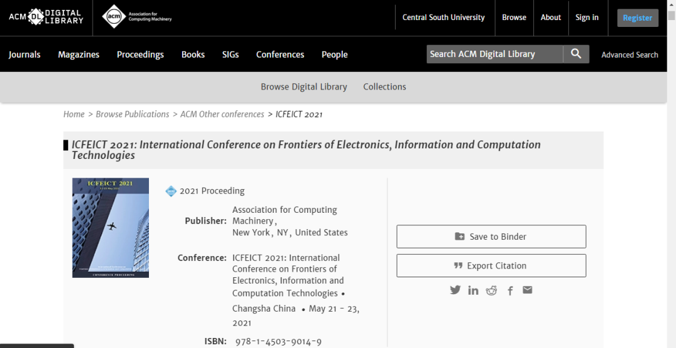Open the Journals menu

(24, 54)
